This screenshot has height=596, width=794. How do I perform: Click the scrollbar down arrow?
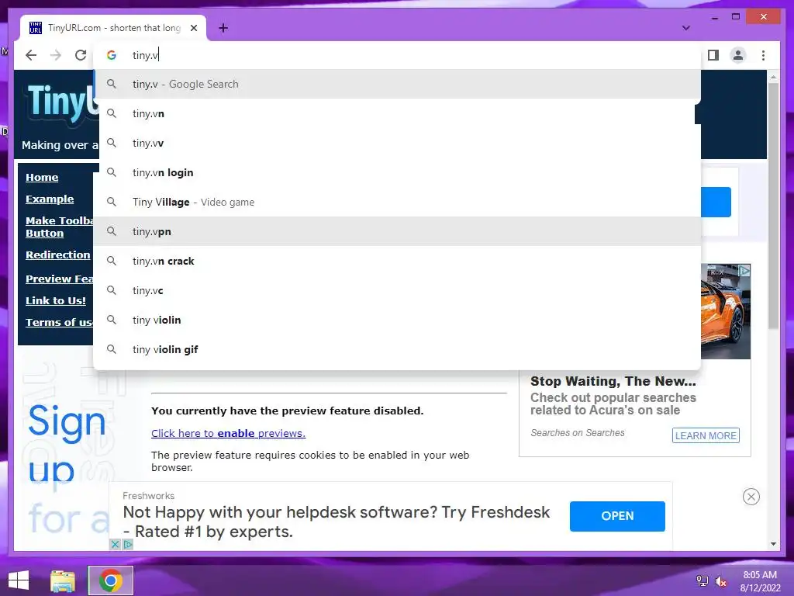[x=773, y=544]
